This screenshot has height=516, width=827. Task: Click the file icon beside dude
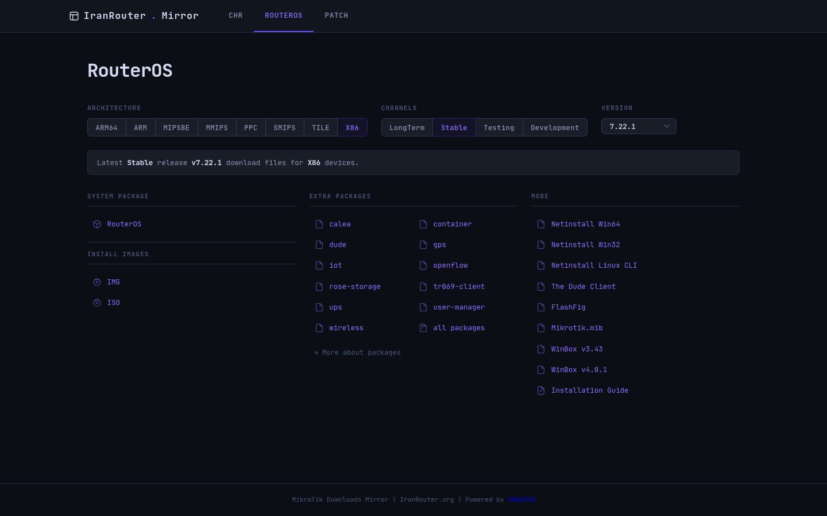click(x=319, y=245)
